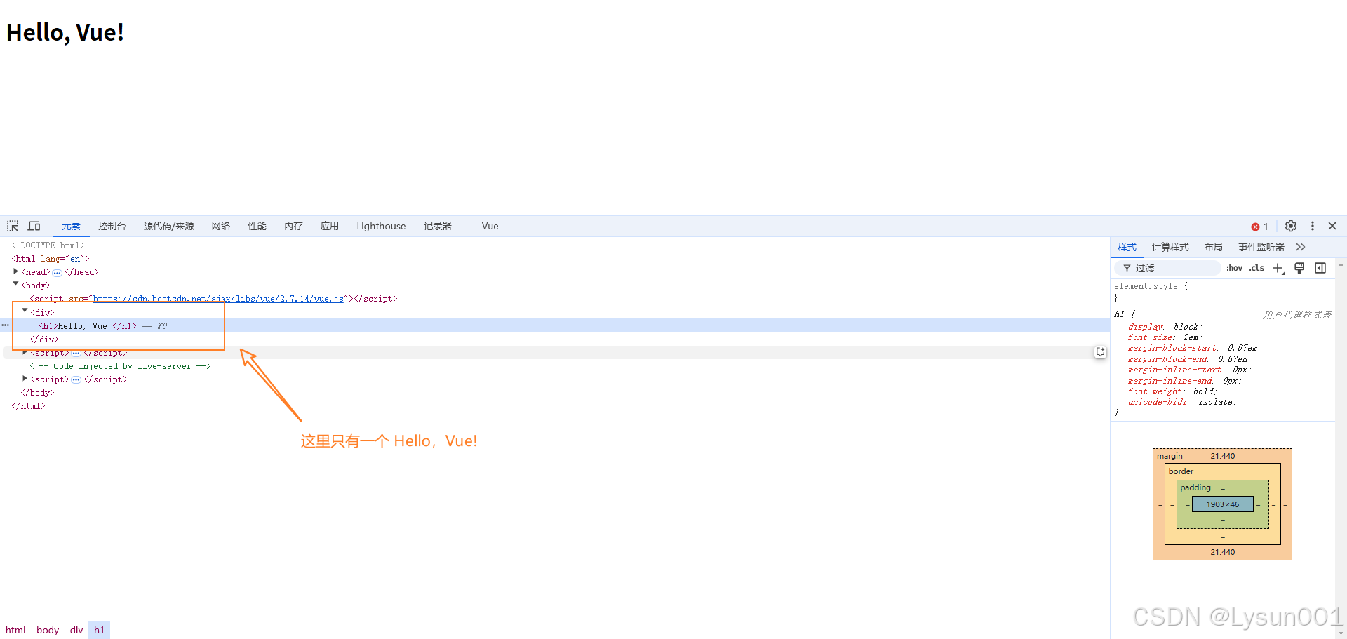Screen dimensions: 1347x639
Task: Select the 计算样式 (Computed) sub-tab
Action: pyautogui.click(x=1170, y=247)
